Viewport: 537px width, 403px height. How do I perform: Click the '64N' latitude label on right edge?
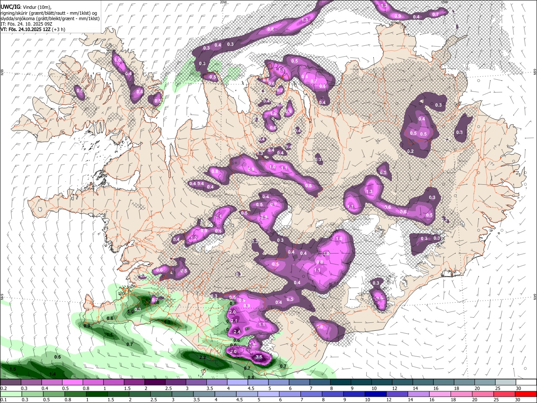[x=535, y=296]
